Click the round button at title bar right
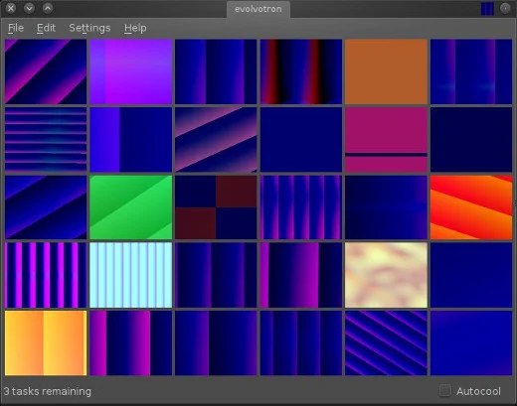This screenshot has width=517, height=406. coord(505,8)
